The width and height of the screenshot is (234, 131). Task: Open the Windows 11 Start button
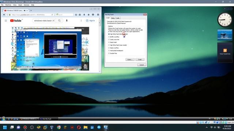coord(5,127)
